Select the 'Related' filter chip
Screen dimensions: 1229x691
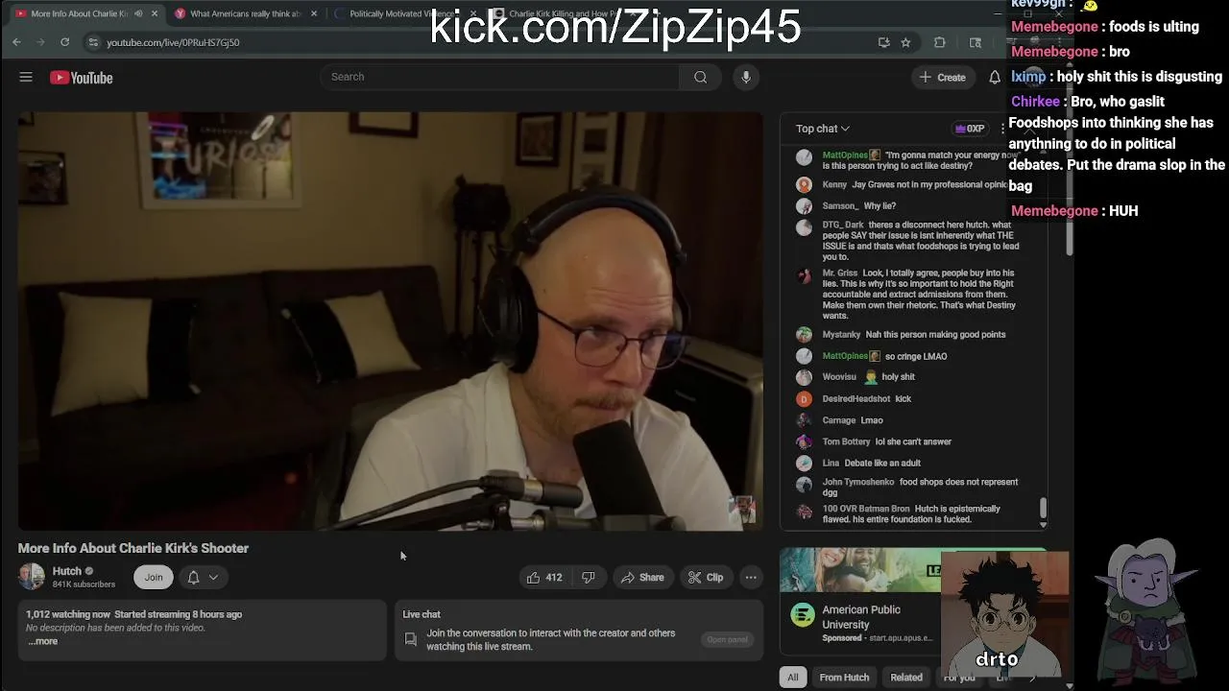coord(906,678)
